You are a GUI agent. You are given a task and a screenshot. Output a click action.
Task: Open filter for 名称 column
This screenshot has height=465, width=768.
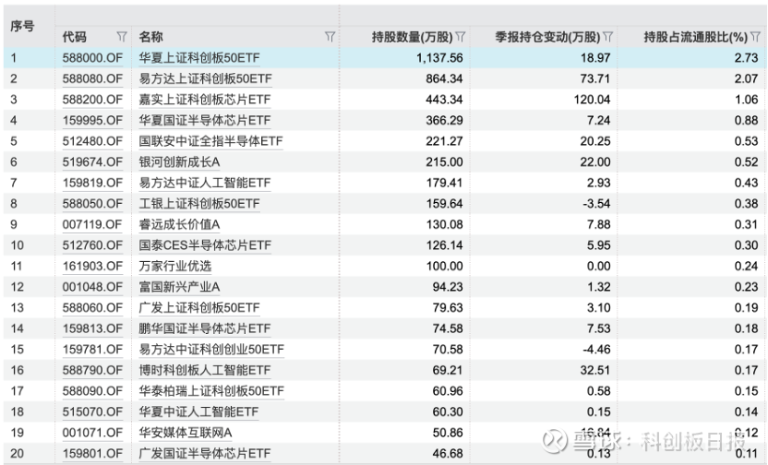[330, 37]
